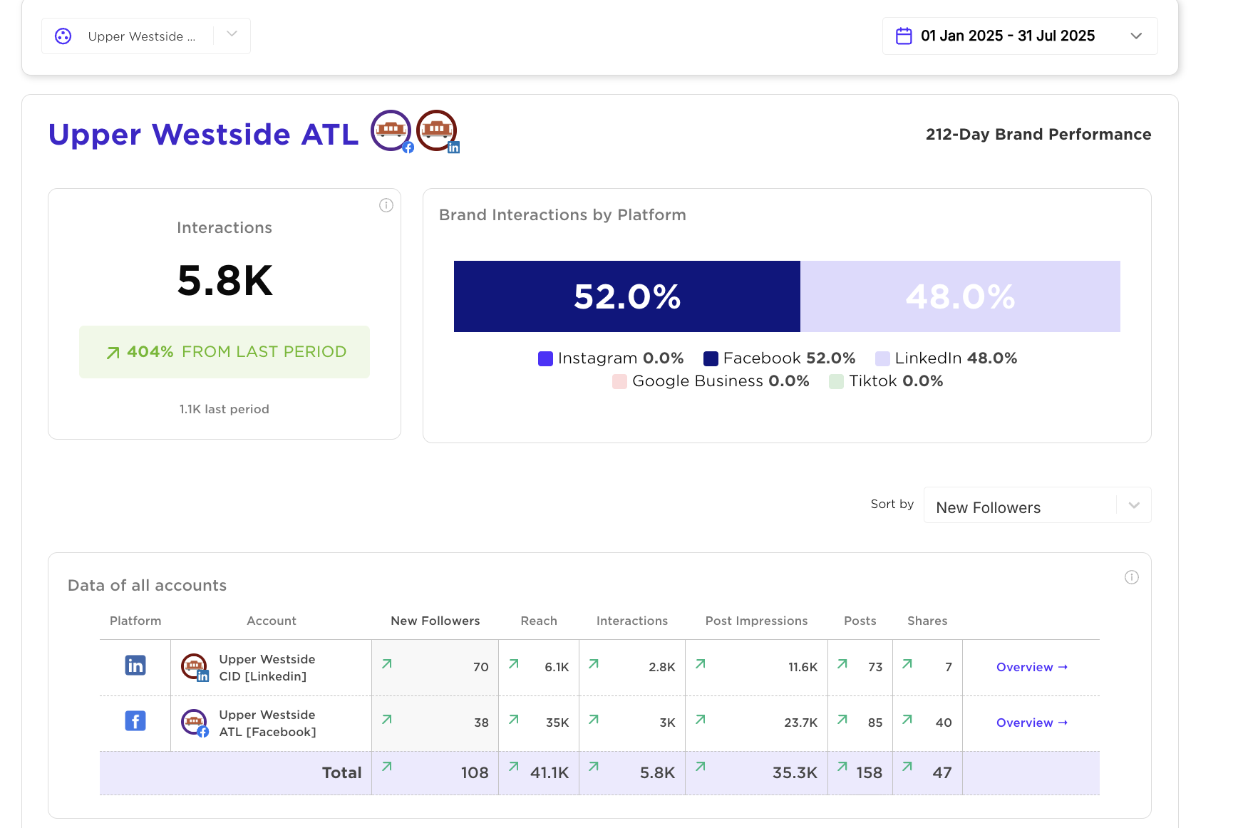
Task: Click trend arrow beside LinkedIn 7 shares
Action: [x=907, y=663]
